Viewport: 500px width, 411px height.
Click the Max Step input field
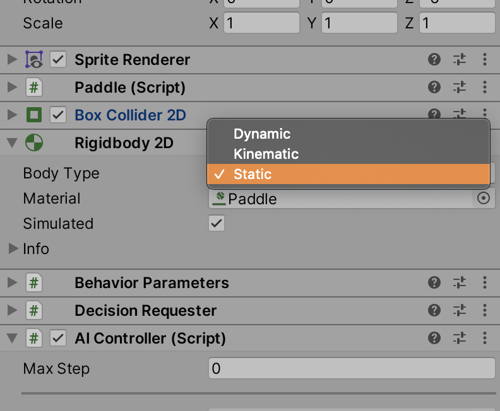351,369
